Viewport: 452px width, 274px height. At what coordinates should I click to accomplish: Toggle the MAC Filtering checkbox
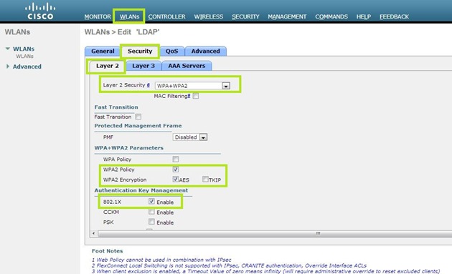coord(196,96)
